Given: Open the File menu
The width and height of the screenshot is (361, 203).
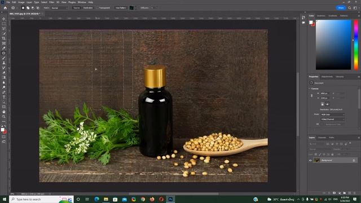Looking at the screenshot, I should pyautogui.click(x=8, y=2).
